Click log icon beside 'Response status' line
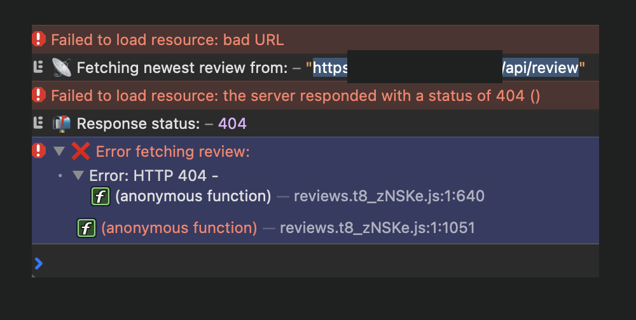Screen dimensions: 636x320 pyautogui.click(x=38, y=123)
